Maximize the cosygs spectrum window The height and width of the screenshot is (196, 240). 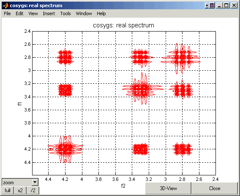coord(226,5)
